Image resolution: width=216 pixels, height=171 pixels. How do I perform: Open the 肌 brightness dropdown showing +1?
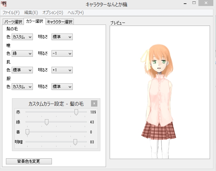[62, 70]
